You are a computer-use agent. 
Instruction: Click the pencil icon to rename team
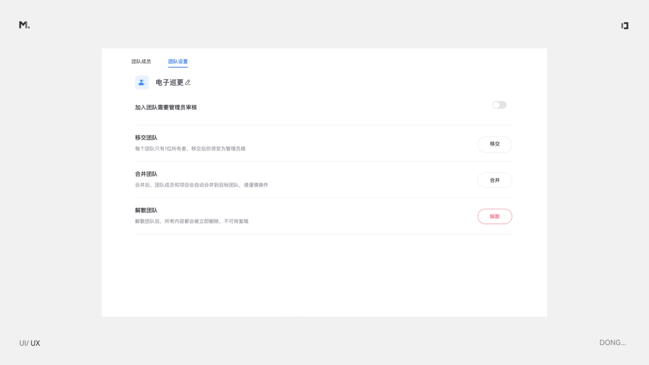point(188,82)
